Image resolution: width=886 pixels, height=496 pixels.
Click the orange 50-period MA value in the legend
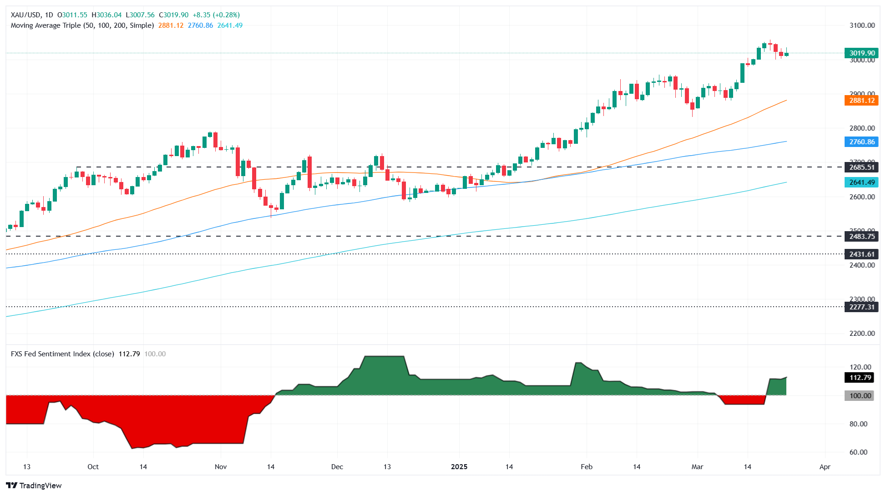(171, 25)
